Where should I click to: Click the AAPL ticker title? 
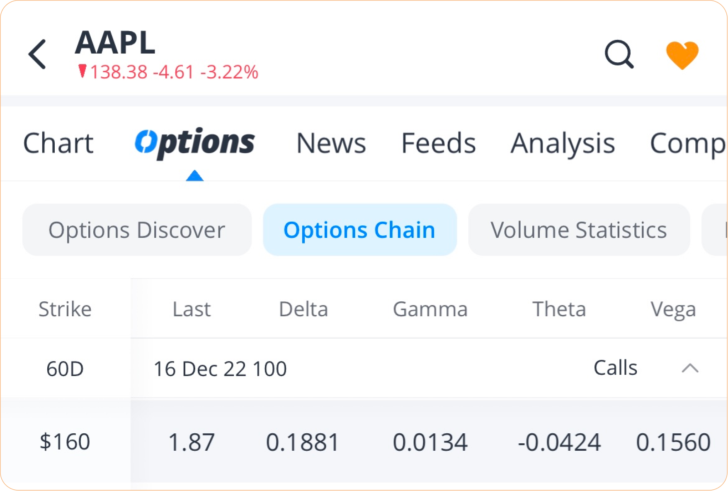(x=115, y=42)
